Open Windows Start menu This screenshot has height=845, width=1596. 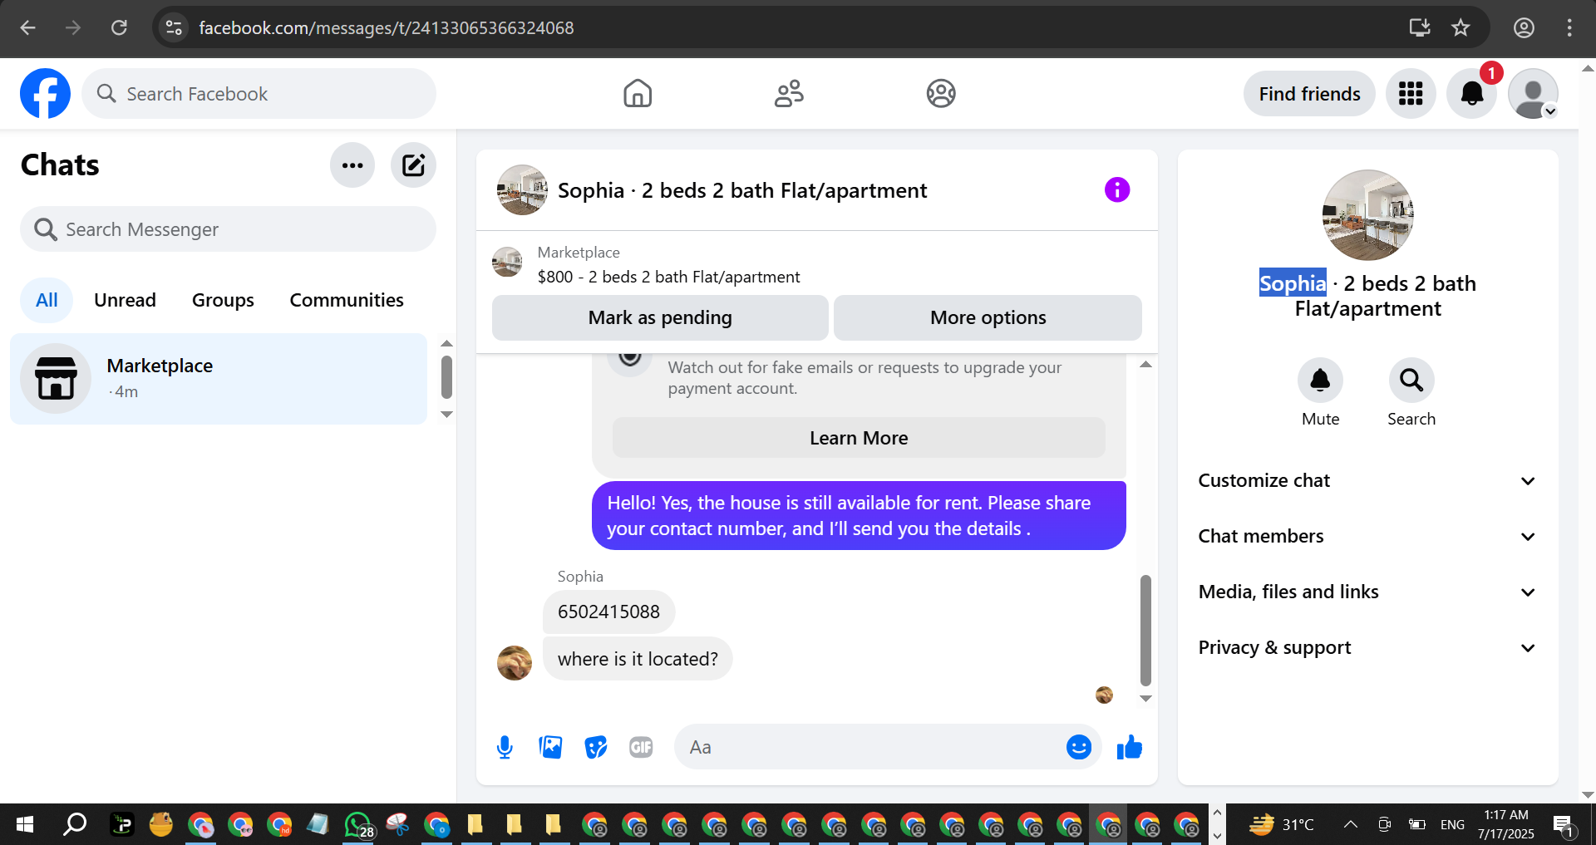25,824
